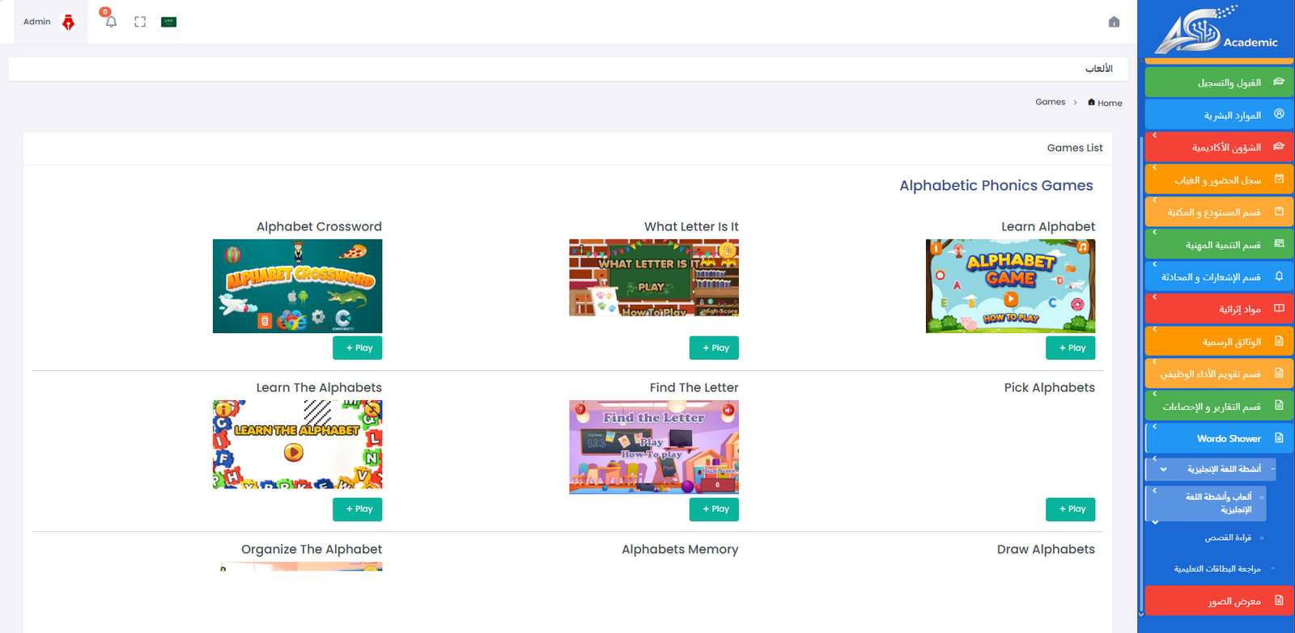Expand قسم التقارير و الإحصاءات chevron
1295x633 pixels.
(x=1155, y=395)
